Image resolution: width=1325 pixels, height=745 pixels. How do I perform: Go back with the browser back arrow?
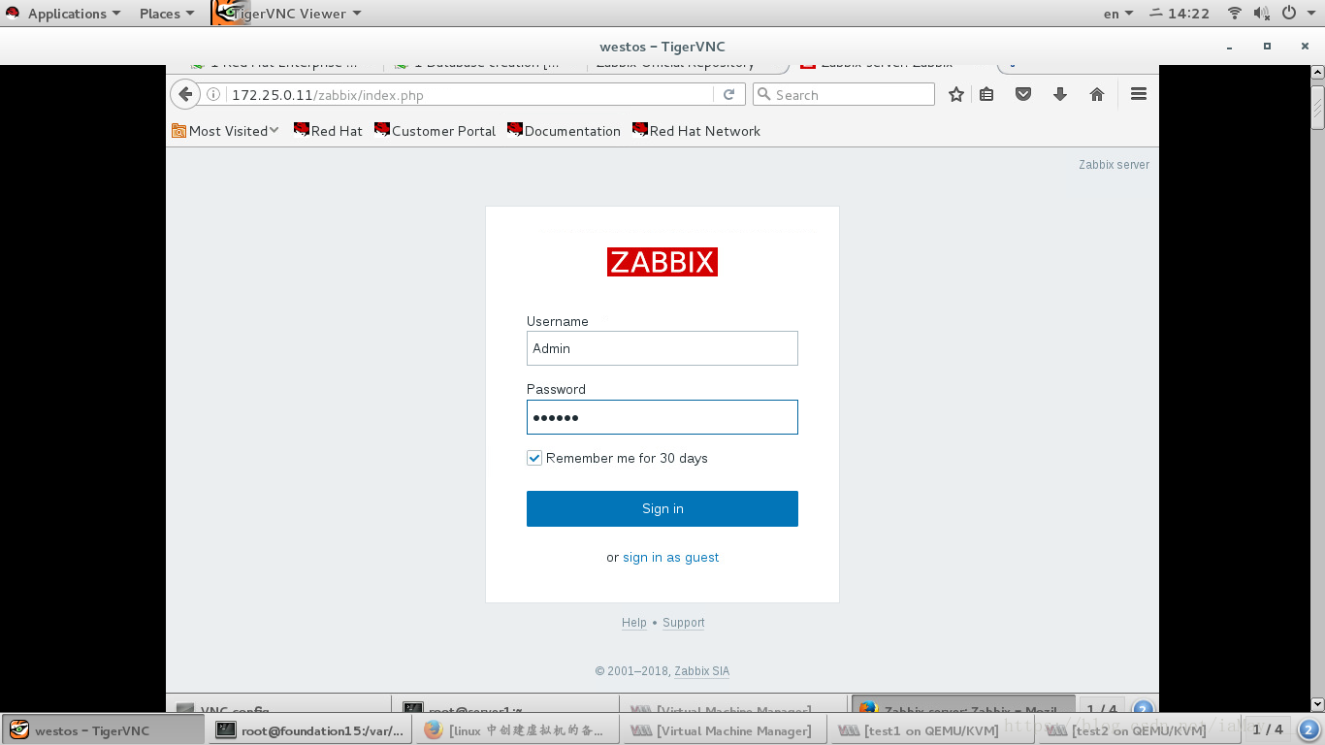tap(184, 94)
